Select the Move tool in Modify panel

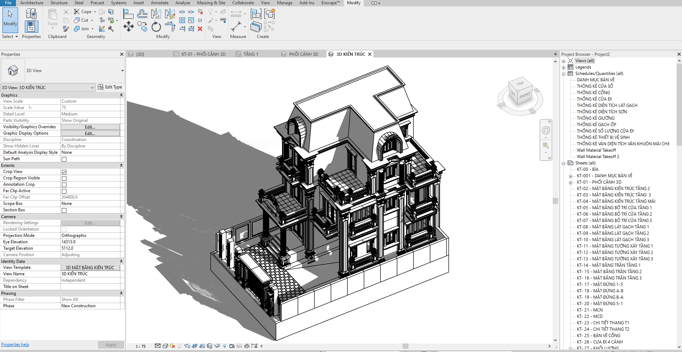[128, 27]
